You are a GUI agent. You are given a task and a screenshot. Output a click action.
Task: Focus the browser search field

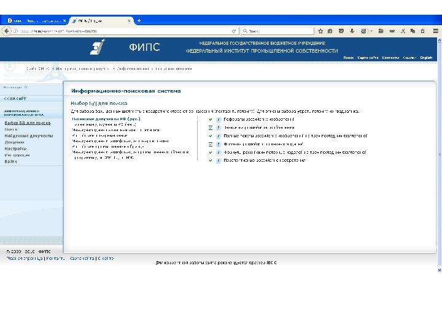coord(277,31)
